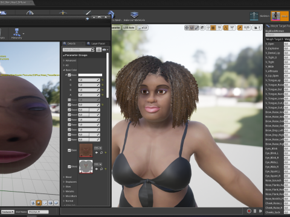Use selected asset arrow beside Blend texture

[x=97, y=169]
